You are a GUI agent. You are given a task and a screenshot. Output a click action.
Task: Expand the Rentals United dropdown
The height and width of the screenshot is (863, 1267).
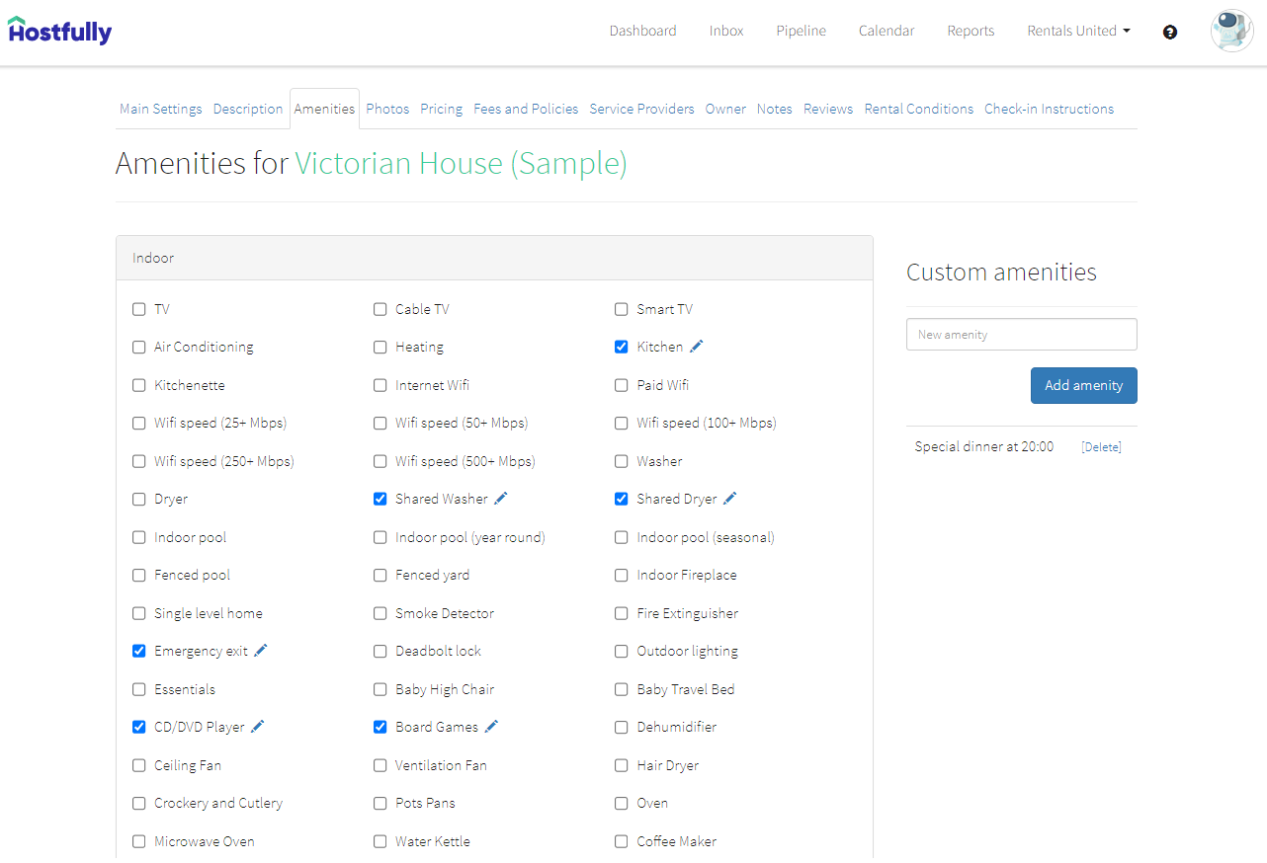[x=1078, y=31]
